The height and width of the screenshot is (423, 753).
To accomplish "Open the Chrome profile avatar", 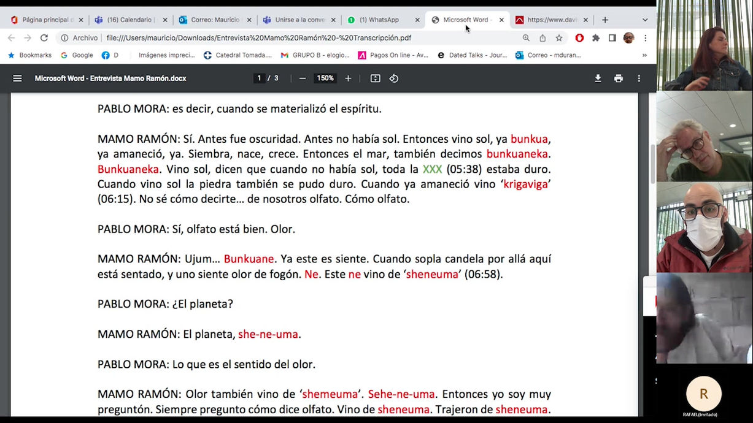I will click(628, 38).
